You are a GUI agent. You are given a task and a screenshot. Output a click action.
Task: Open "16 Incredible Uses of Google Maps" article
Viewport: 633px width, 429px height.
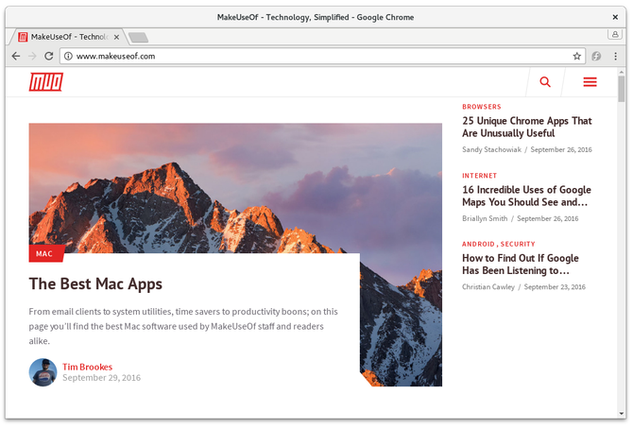coord(526,196)
